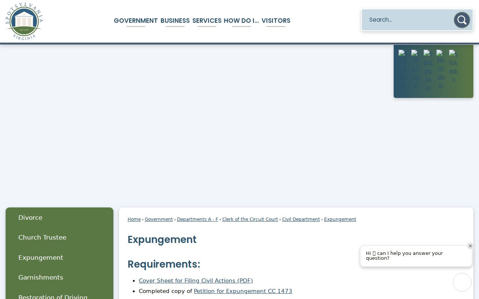Open the Facebook social icon
This screenshot has height=299, width=479.
[x=403, y=69]
